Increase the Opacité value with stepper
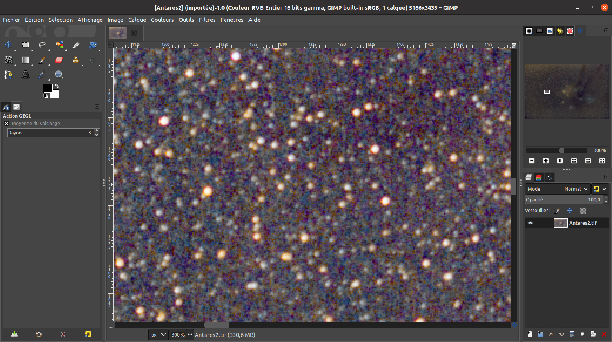The image size is (612, 342). (606, 197)
